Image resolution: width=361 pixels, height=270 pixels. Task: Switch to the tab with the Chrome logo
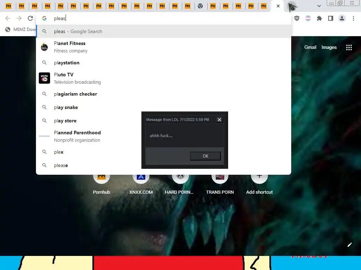click(200, 6)
